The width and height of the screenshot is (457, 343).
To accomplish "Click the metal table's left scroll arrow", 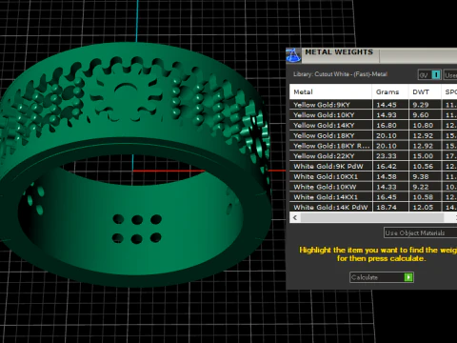I will pos(295,217).
